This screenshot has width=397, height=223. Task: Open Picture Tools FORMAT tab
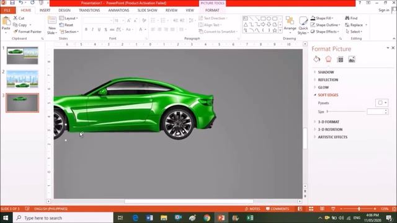[212, 10]
